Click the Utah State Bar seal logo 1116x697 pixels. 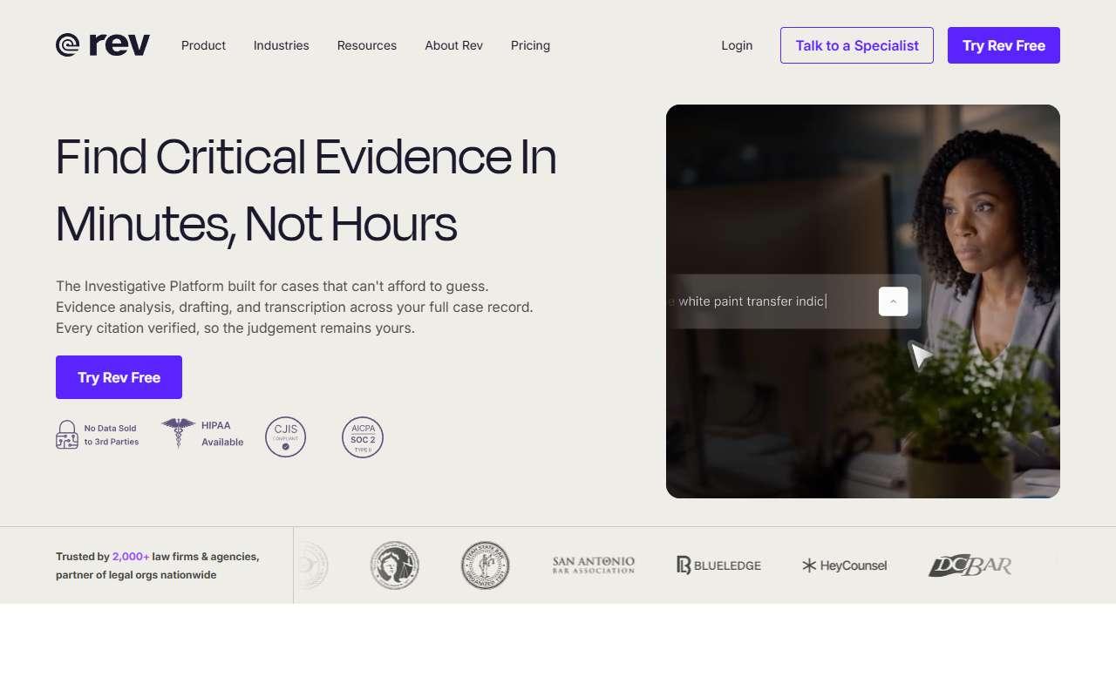click(485, 565)
